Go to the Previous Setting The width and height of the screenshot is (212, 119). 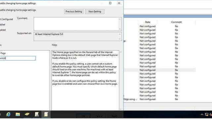click(x=74, y=12)
